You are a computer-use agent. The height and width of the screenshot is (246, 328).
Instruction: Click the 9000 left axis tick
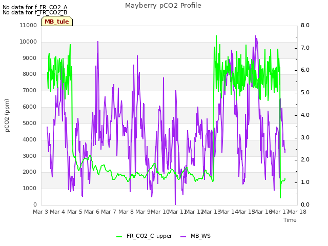tap(30, 58)
